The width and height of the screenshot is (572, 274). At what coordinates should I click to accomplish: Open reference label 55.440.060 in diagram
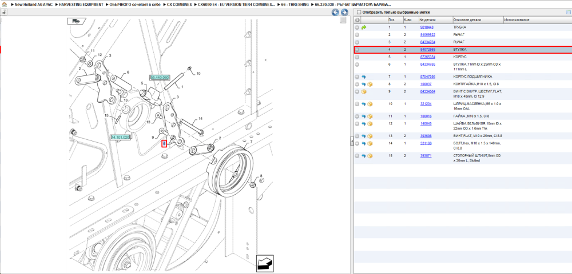coord(160,78)
